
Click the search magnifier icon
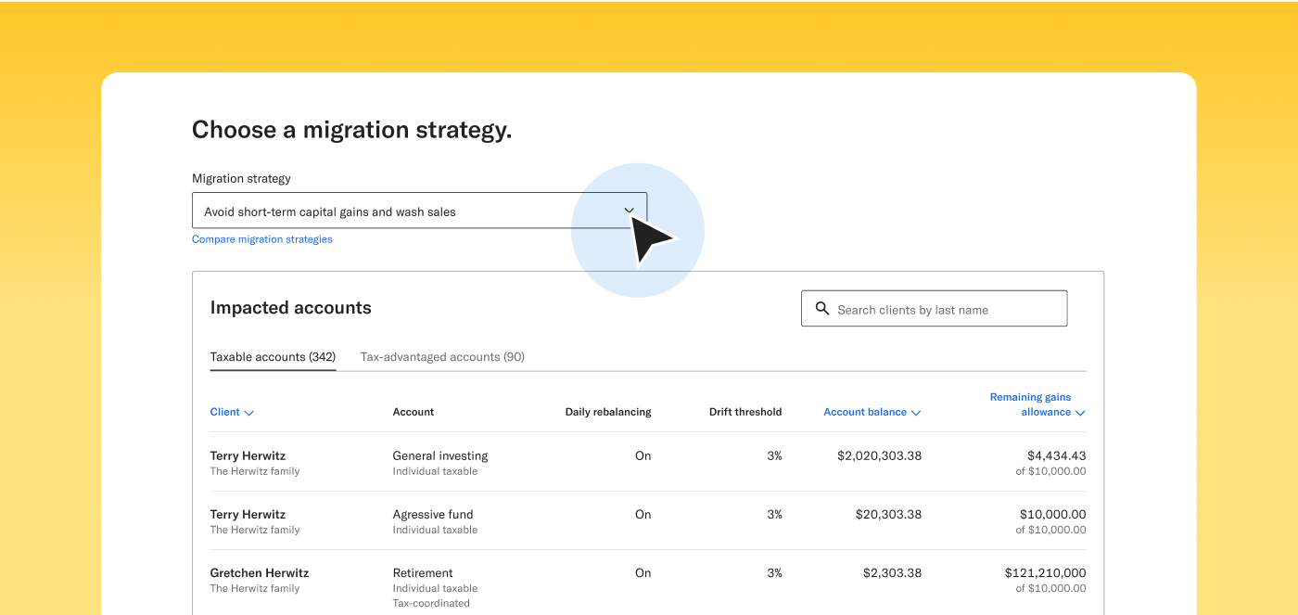point(823,308)
